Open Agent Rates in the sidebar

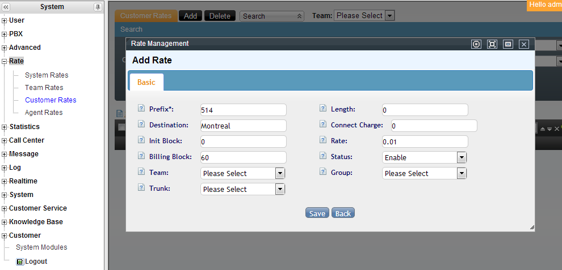(x=44, y=113)
